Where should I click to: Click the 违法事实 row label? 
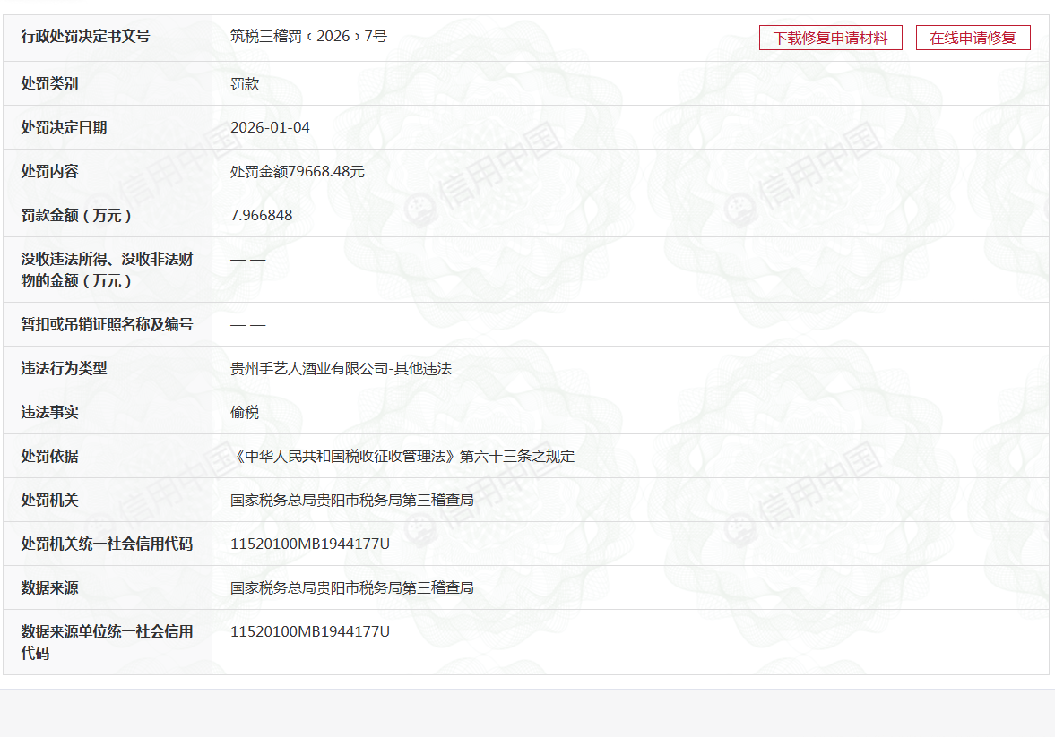[x=49, y=412]
